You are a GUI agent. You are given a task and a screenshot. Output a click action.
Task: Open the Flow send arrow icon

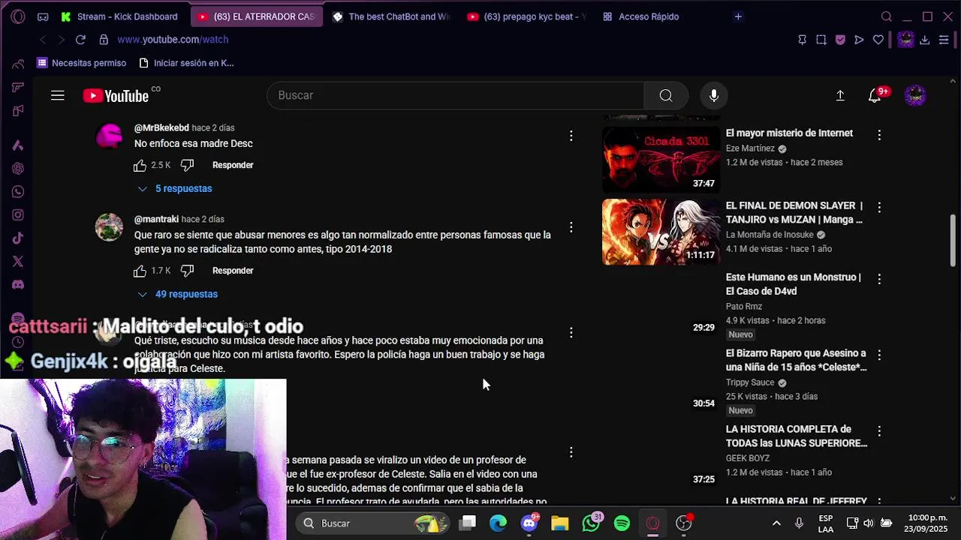[859, 40]
